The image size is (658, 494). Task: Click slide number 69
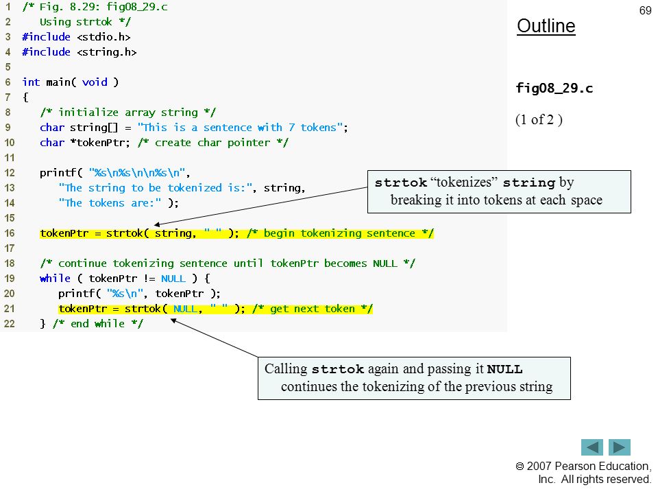645,10
